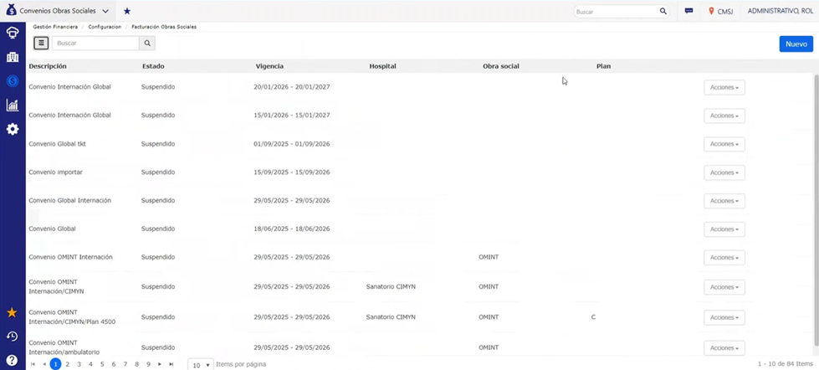Click date range 20/01/2026 - 20/01/2027
This screenshot has width=819, height=370.
[x=292, y=87]
